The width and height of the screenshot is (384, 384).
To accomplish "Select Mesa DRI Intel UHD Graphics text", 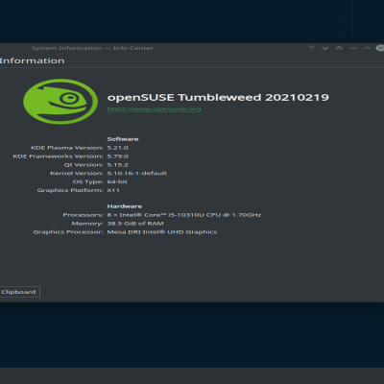I will (x=162, y=232).
